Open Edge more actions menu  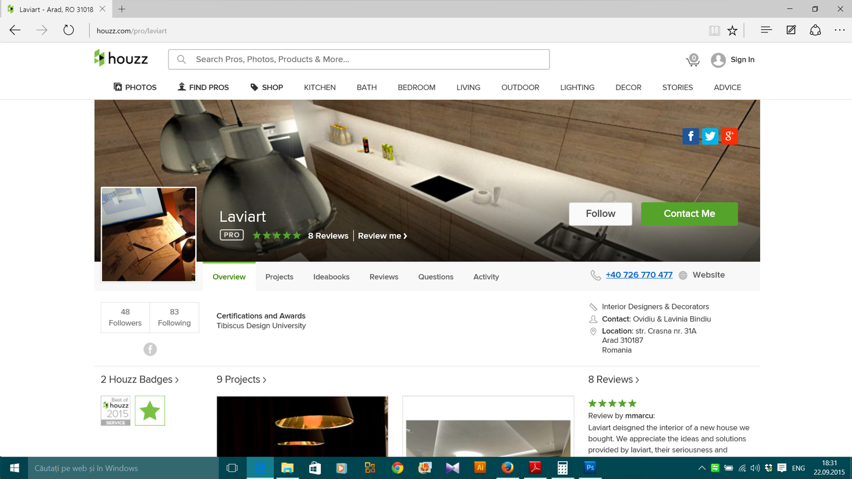tap(840, 30)
